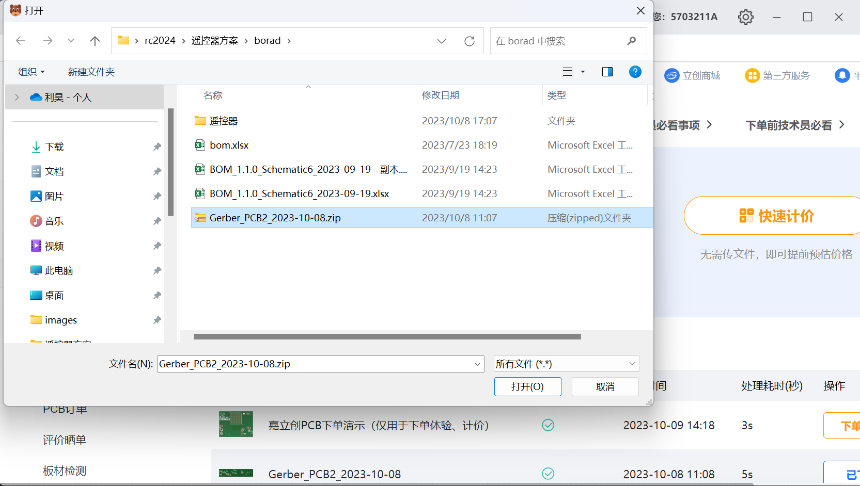Image resolution: width=860 pixels, height=486 pixels.
Task: Unpin 下载 from quick access
Action: pyautogui.click(x=157, y=147)
